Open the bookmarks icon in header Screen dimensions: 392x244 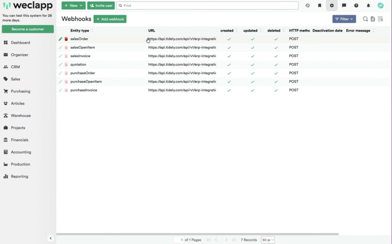pyautogui.click(x=319, y=6)
